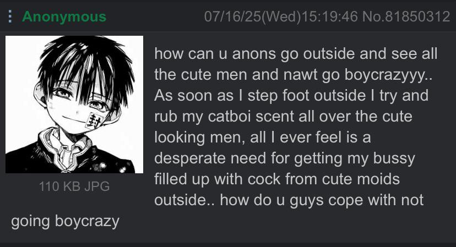Click the line starting "looking men, all I ever"
Screen dimensions: 456x247
[x=263, y=138]
